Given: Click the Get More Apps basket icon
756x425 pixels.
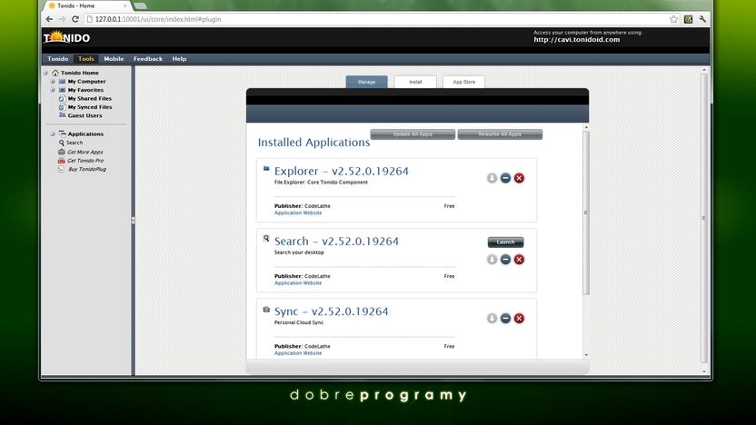Looking at the screenshot, I should (61, 152).
